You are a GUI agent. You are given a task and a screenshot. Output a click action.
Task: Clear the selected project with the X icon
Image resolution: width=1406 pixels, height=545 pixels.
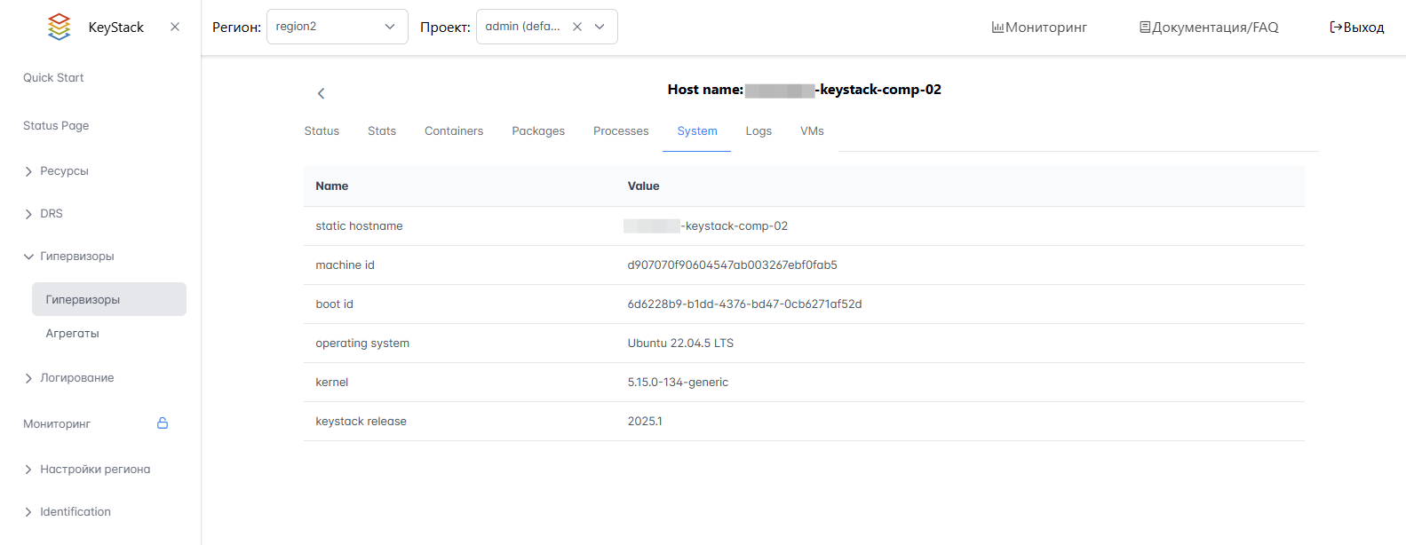[577, 27]
